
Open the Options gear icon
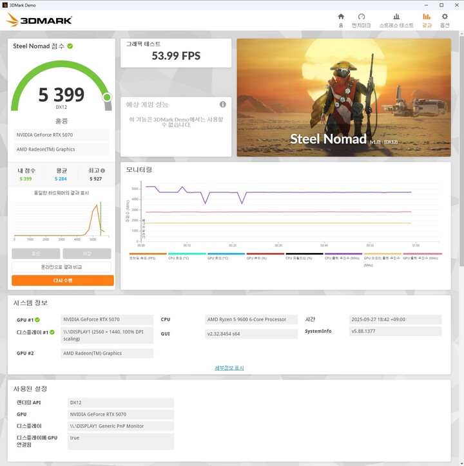pos(445,19)
